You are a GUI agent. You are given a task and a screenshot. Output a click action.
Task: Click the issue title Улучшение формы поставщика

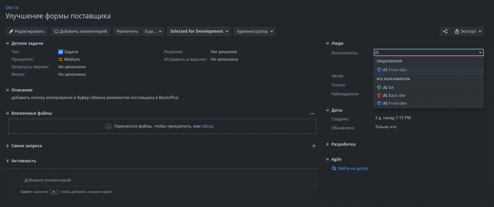point(58,16)
